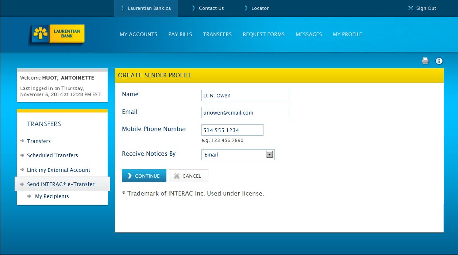Click the arrow icon beside Scheduled Transfers
This screenshot has height=255, width=458.
click(x=22, y=155)
